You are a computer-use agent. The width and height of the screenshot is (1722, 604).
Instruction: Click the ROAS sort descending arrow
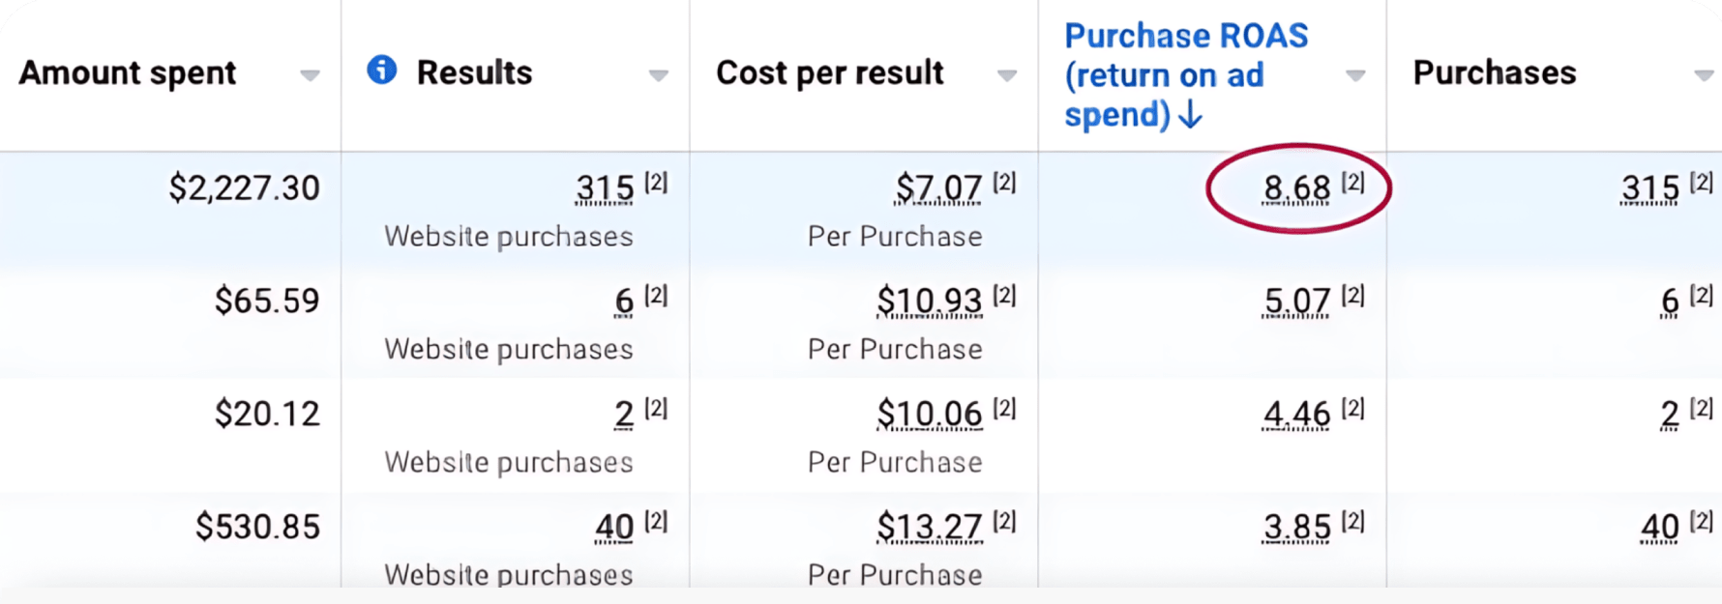point(1190,115)
